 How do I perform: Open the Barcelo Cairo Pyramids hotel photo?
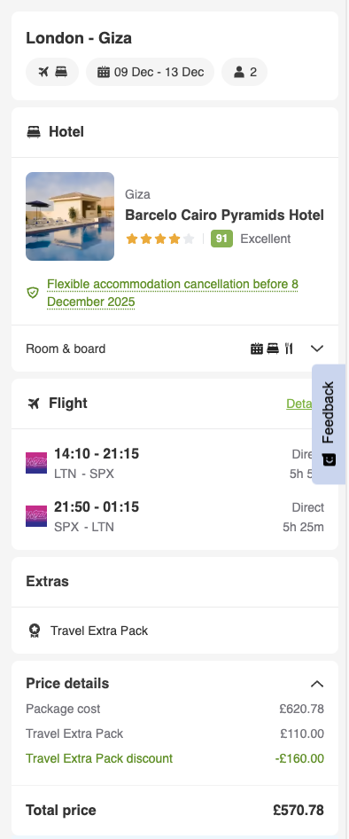70,216
